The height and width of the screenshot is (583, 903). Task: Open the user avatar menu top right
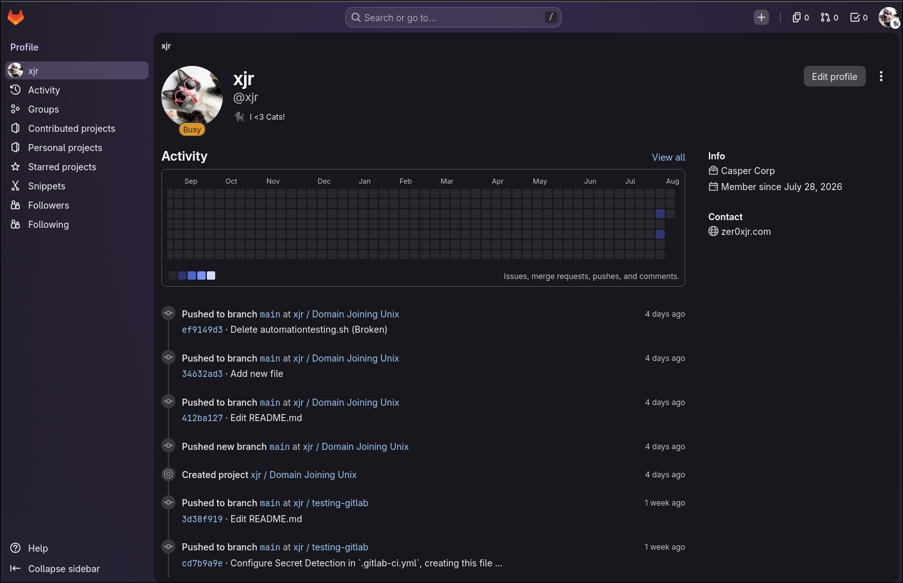[x=888, y=17]
